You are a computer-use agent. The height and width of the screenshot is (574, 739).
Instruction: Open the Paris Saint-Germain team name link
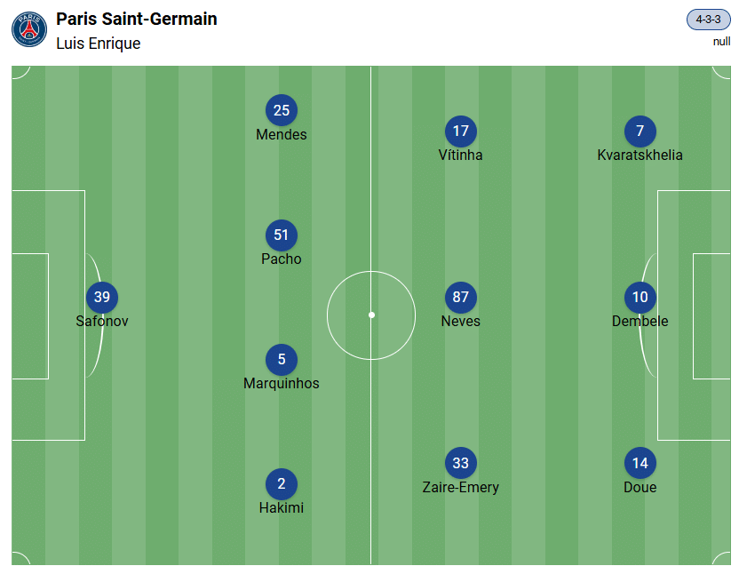pyautogui.click(x=136, y=19)
